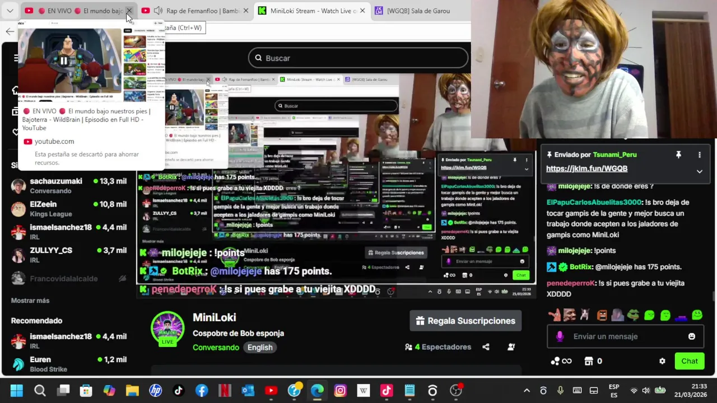717x403 pixels.
Task: Open Francovidalalcalde offline channel
Action: pyautogui.click(x=69, y=278)
